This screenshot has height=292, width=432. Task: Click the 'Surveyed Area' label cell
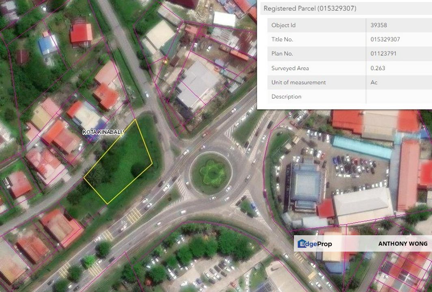pos(317,68)
